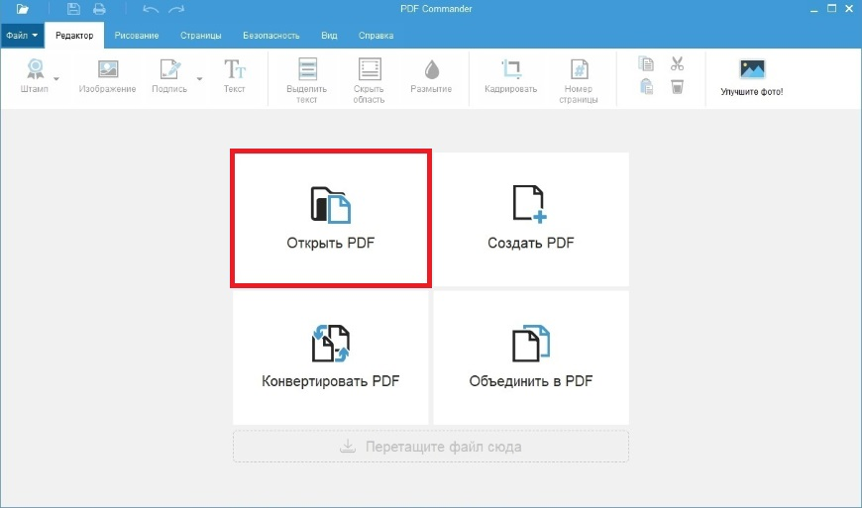This screenshot has height=508, width=862.
Task: Switch to the Вид tab
Action: 329,35
